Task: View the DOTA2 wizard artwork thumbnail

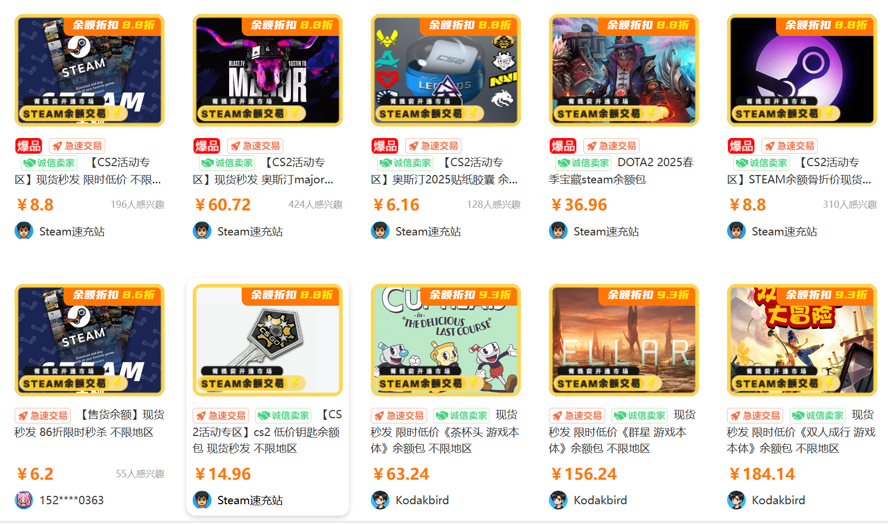Action: (624, 70)
